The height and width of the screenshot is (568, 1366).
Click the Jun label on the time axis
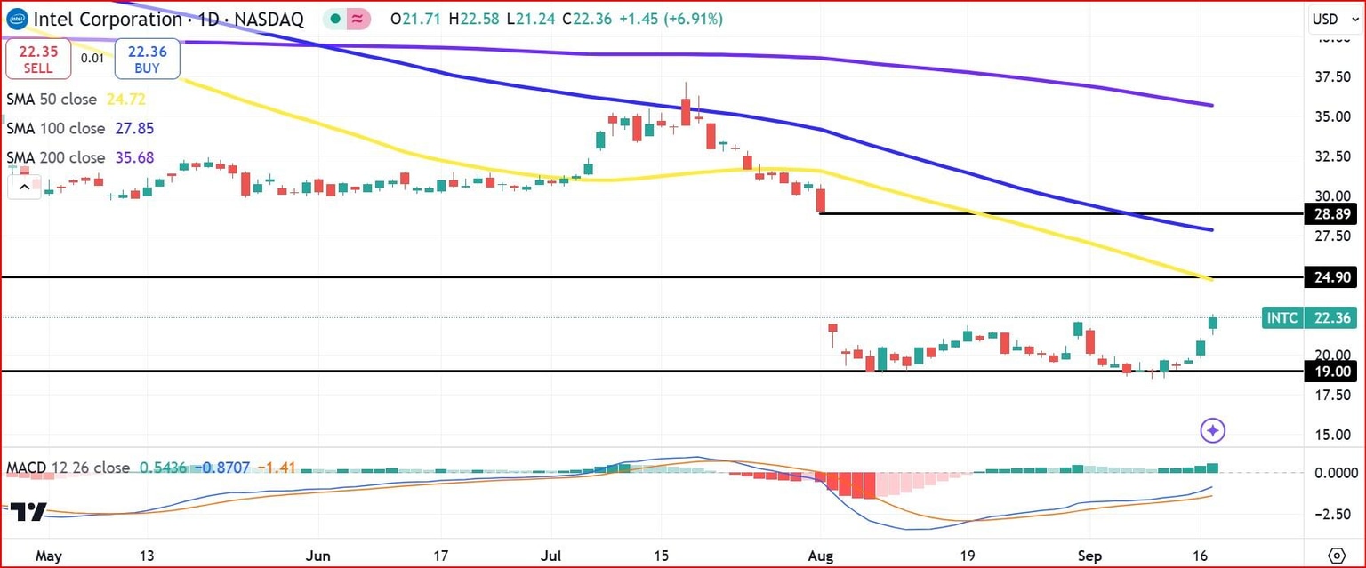317,555
